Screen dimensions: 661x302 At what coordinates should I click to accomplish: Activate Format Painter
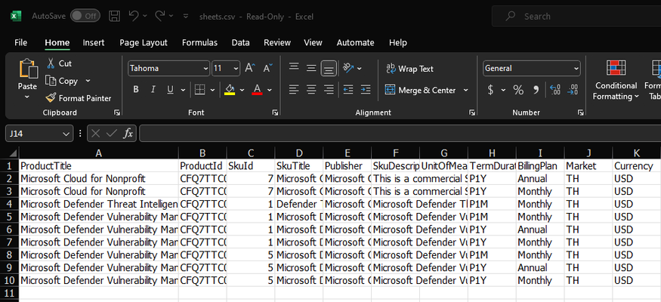pyautogui.click(x=79, y=98)
